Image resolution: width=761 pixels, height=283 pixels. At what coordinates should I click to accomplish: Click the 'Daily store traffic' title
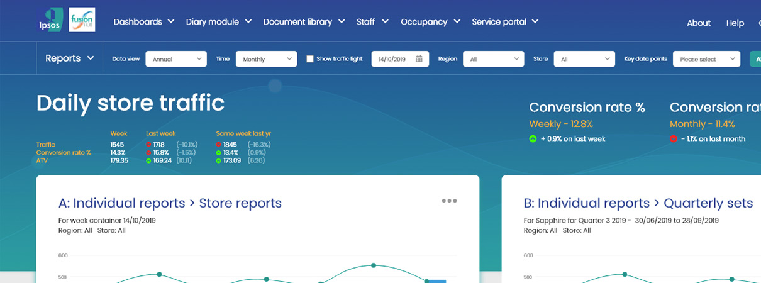[130, 103]
